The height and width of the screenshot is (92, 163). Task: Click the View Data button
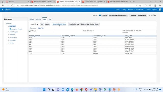(x=133, y=15)
